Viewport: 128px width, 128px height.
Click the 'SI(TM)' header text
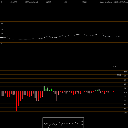coord(49,2)
